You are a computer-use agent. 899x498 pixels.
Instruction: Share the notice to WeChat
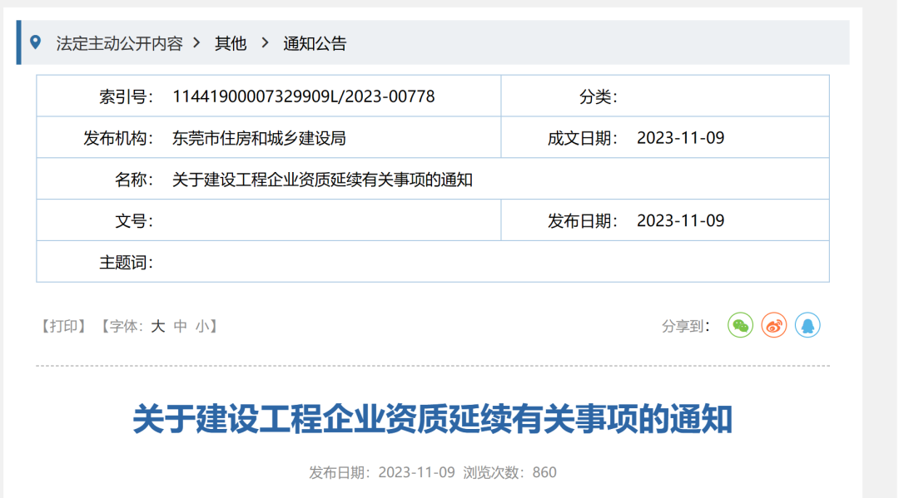pos(740,326)
